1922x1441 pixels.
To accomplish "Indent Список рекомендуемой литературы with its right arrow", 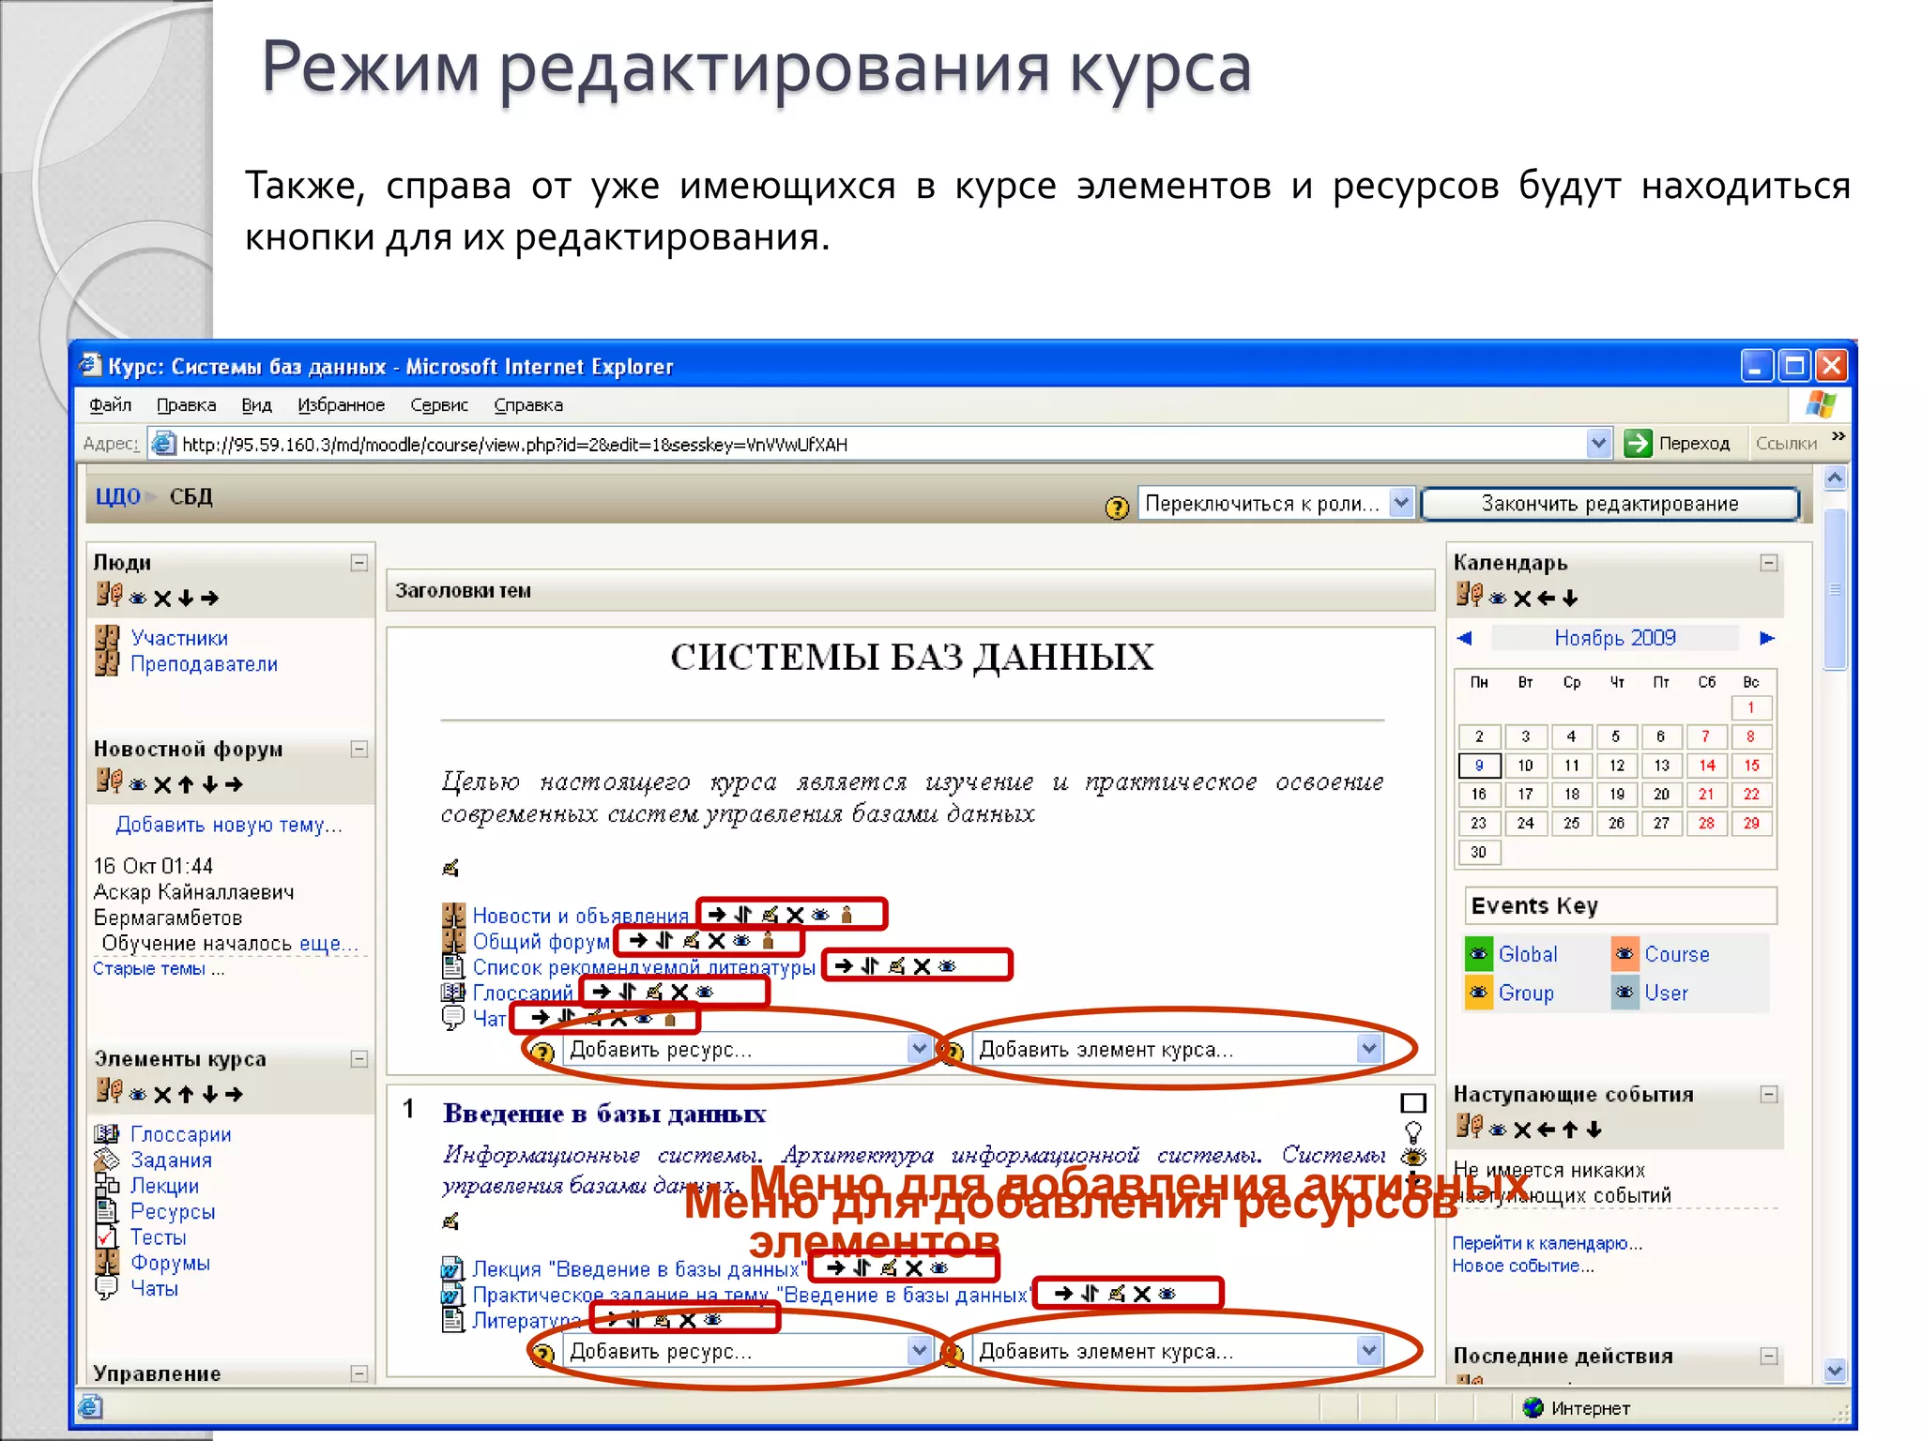I will point(844,965).
